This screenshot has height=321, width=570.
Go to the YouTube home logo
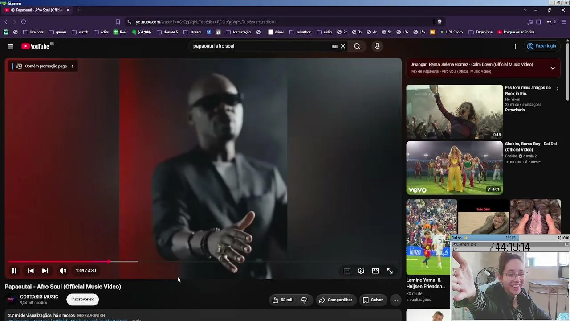(x=36, y=46)
